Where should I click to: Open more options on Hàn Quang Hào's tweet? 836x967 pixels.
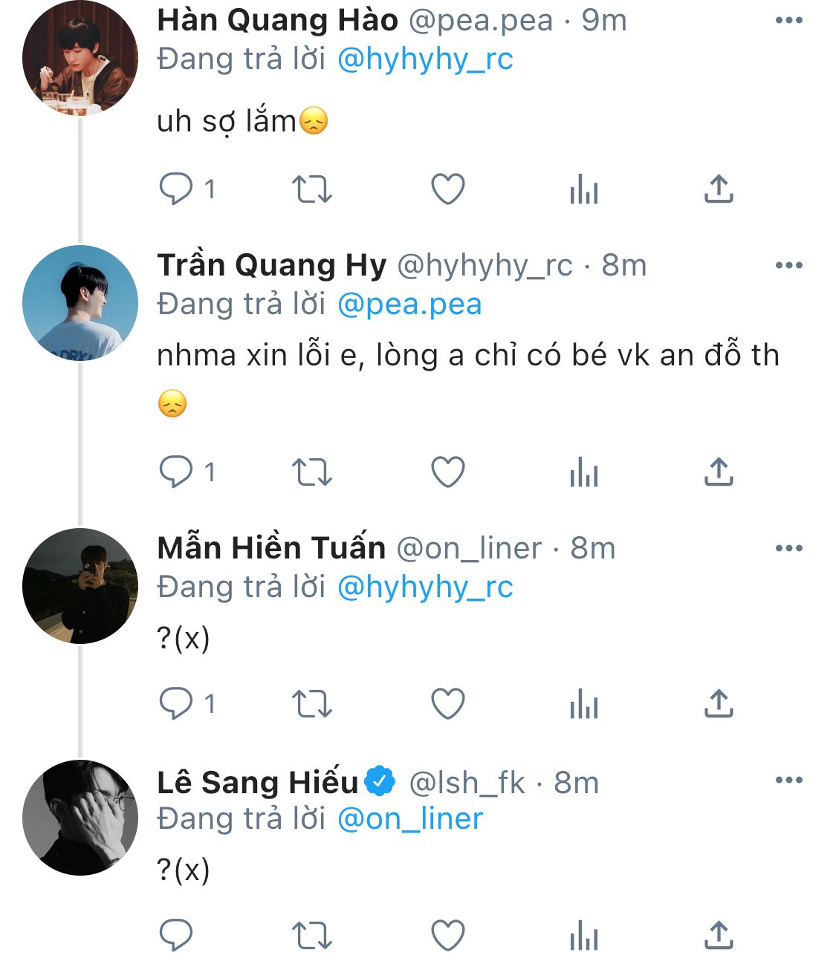pos(788,21)
